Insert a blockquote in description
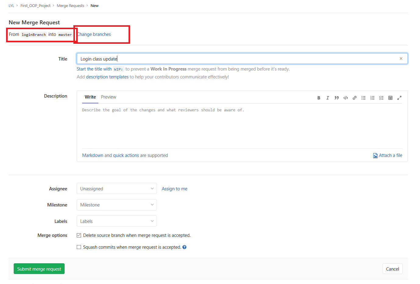 point(337,98)
